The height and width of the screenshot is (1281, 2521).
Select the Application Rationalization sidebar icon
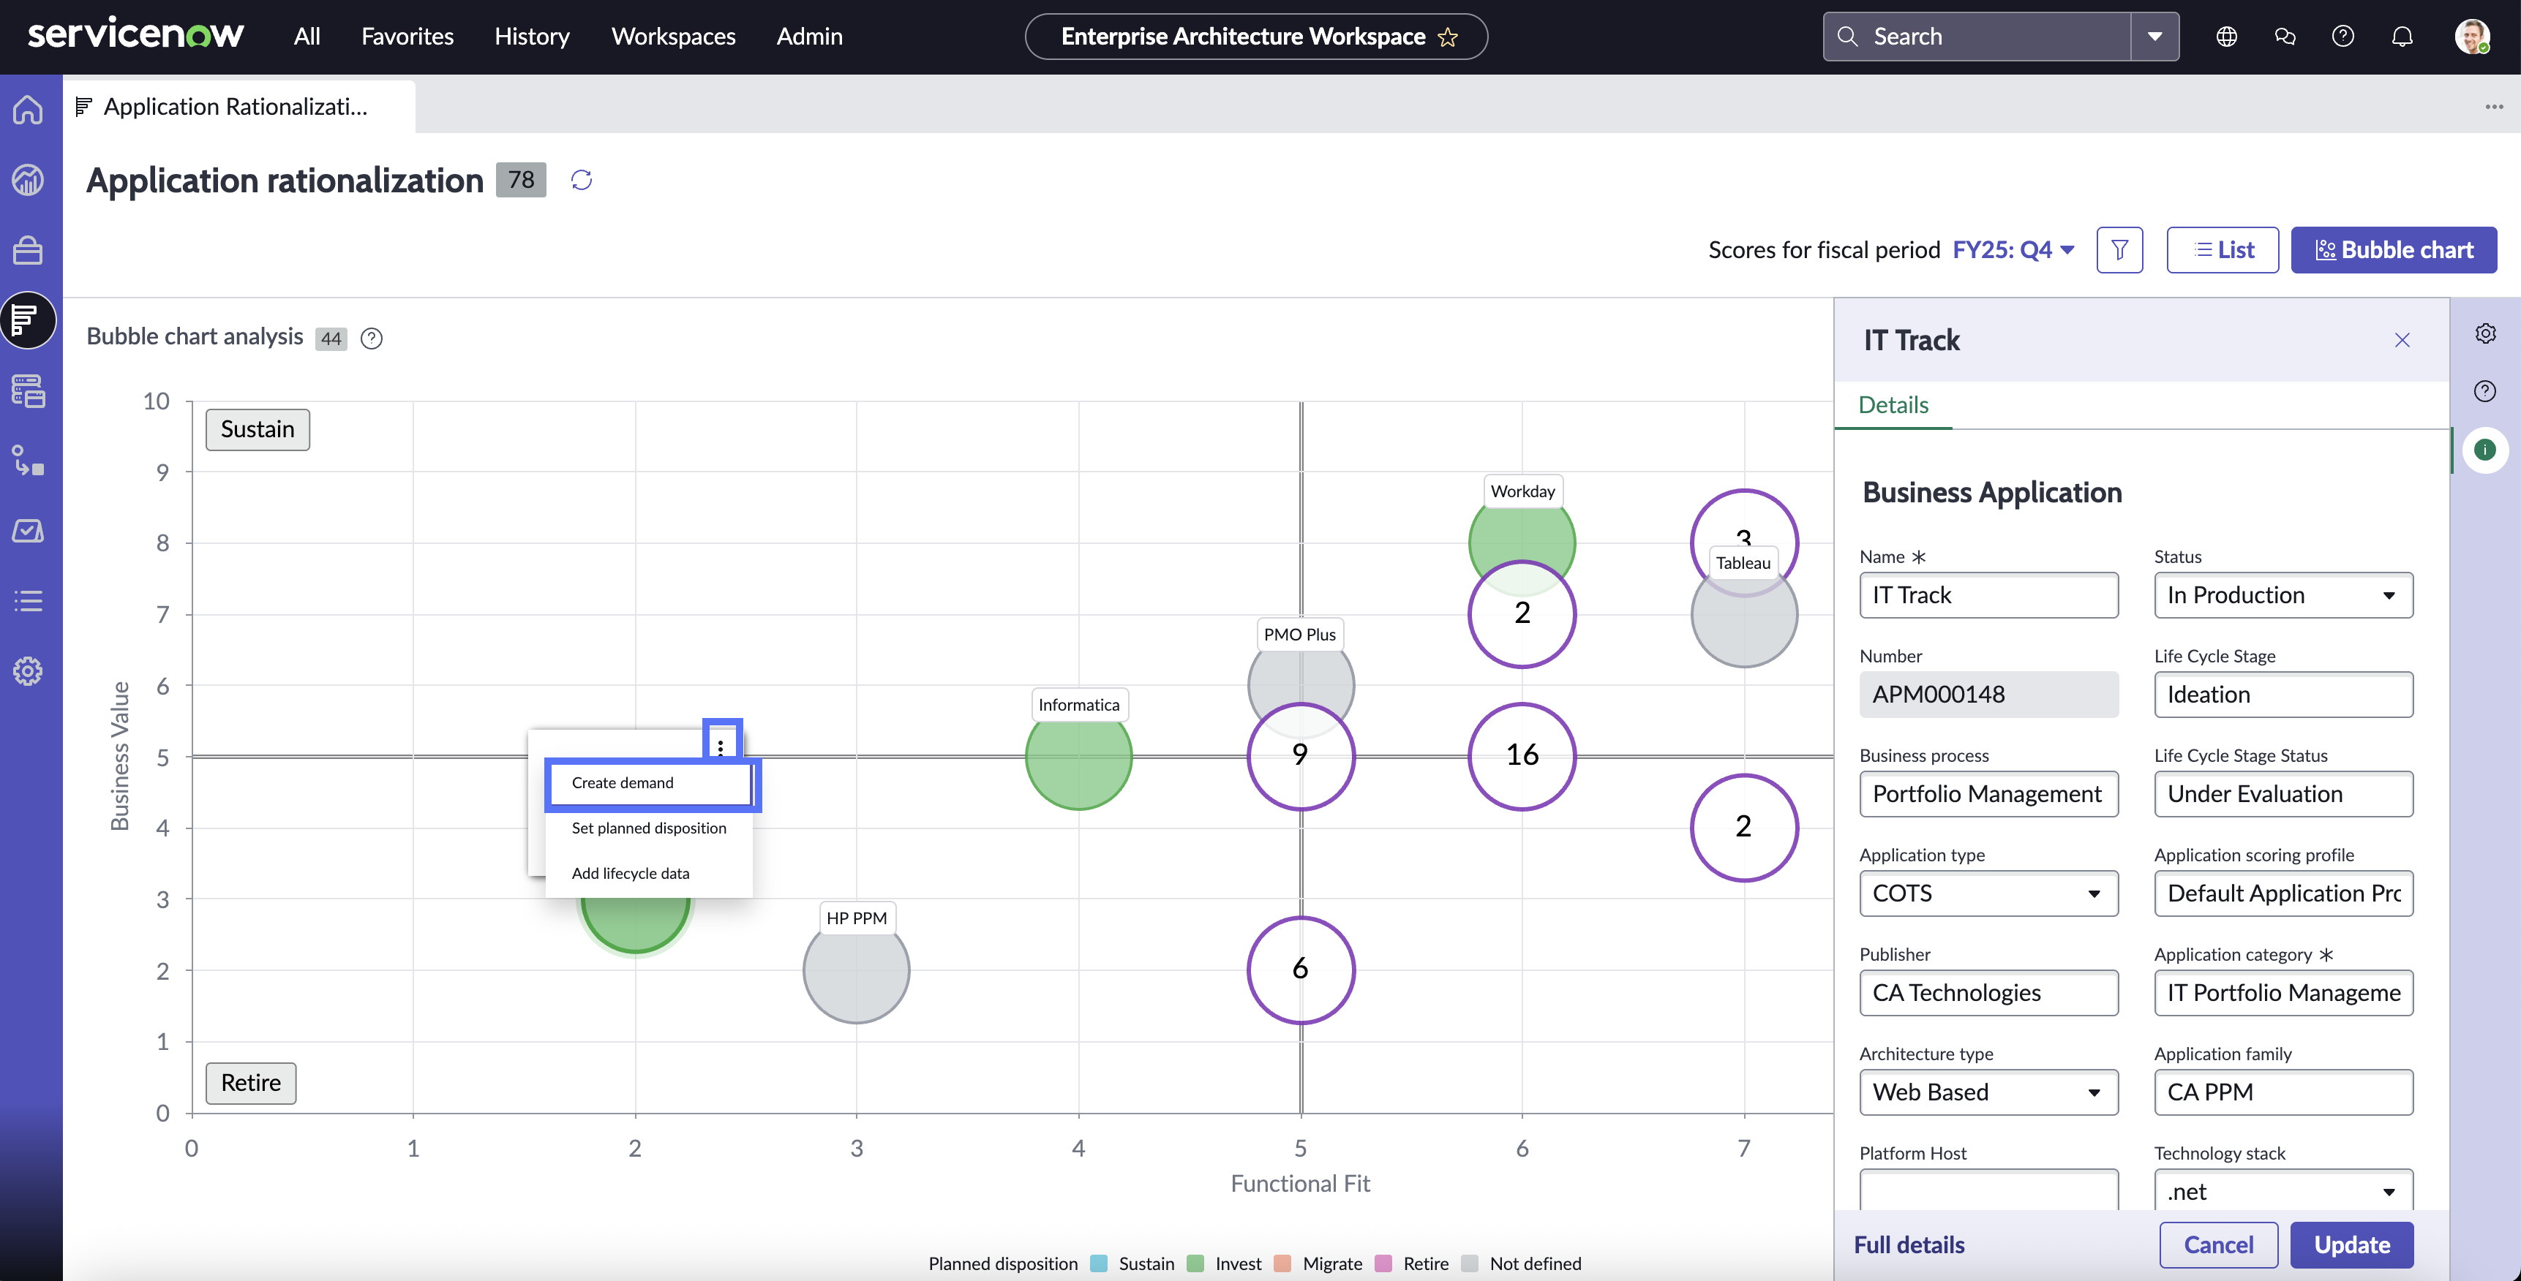coord(29,320)
